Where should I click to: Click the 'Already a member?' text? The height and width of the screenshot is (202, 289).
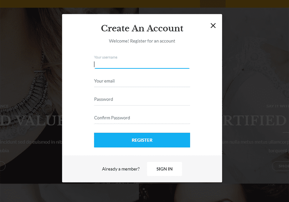tap(121, 169)
